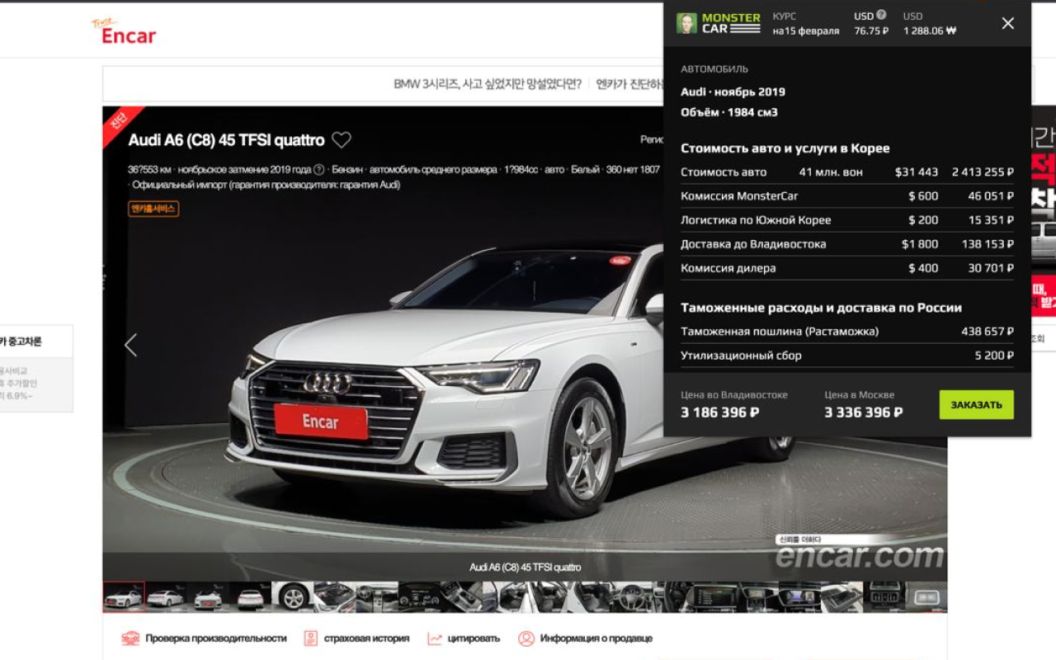Open the Проверка производительности tab
Screen dimensions: 1056x660
(x=215, y=638)
